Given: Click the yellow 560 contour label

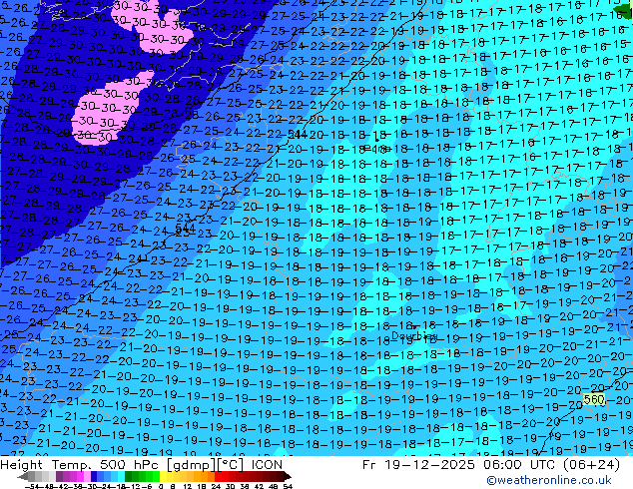Looking at the screenshot, I should tap(594, 400).
